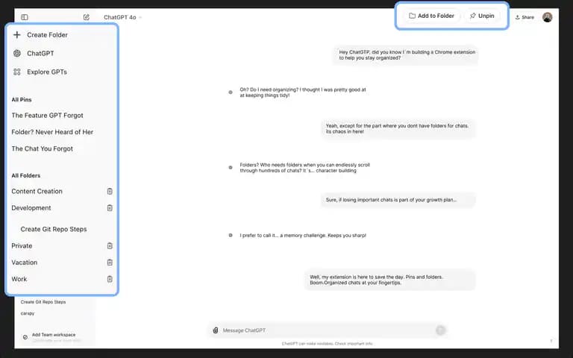
Task: Collapse the sidebar with the panel icon
Action: (25, 17)
